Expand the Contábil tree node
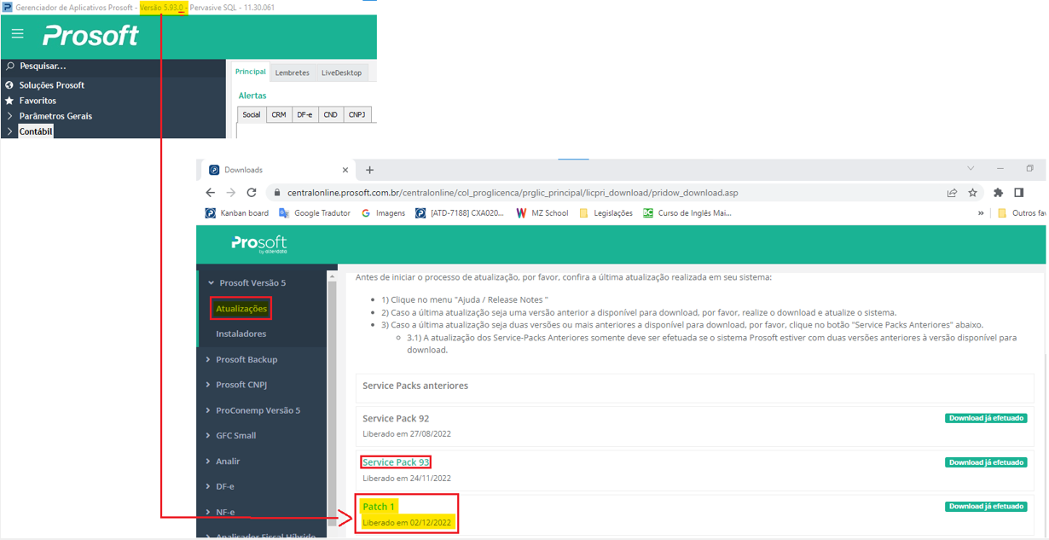The height and width of the screenshot is (540, 1049). (x=9, y=131)
